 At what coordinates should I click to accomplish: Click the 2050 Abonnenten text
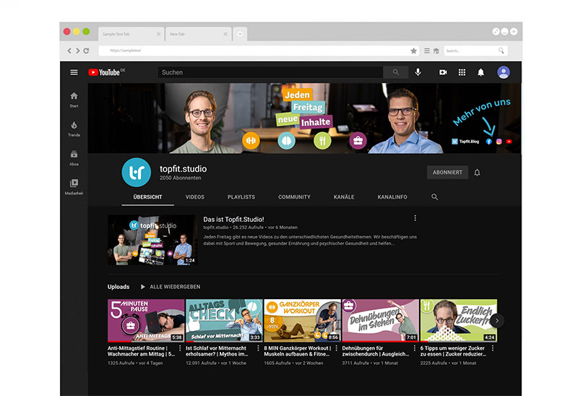[x=180, y=178]
